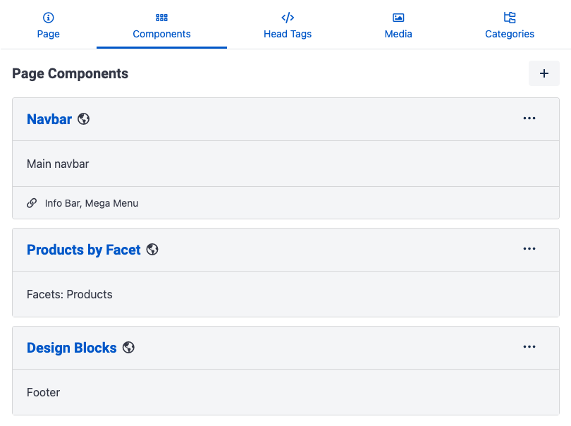Open the Products by Facet component link

pyautogui.click(x=83, y=250)
